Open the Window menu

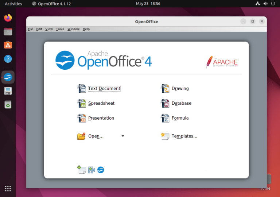tap(73, 29)
